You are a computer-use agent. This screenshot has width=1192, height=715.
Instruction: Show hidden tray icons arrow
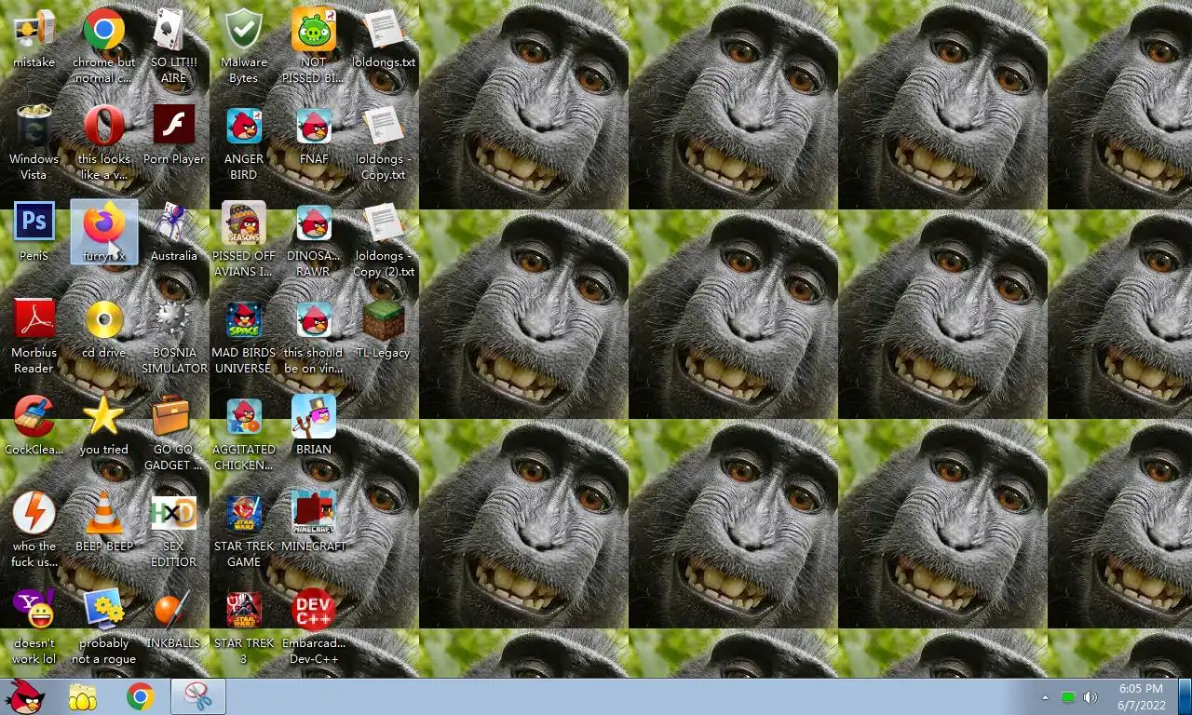(1045, 697)
